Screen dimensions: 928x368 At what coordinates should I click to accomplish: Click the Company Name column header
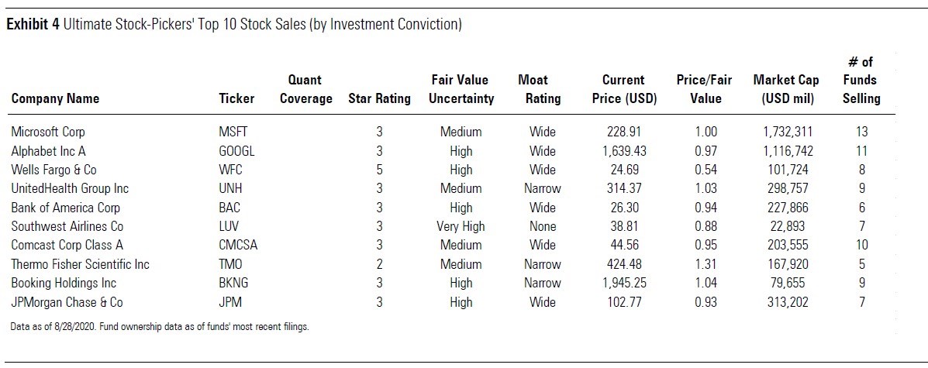(55, 98)
